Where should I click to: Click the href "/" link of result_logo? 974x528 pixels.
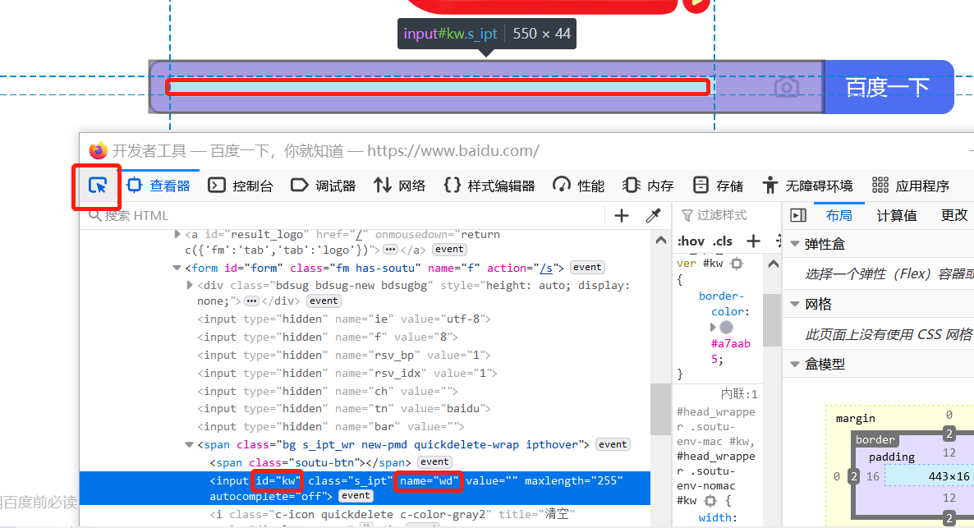pos(359,234)
